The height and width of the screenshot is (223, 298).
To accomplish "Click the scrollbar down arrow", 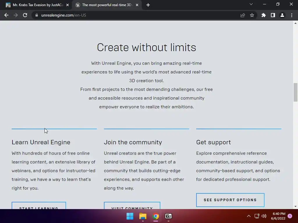I will [295, 206].
